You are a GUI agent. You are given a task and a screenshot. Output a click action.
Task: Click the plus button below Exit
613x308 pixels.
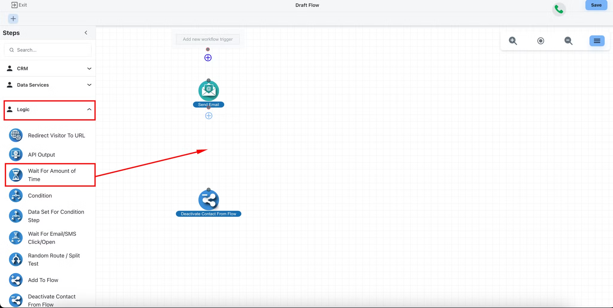[13, 19]
